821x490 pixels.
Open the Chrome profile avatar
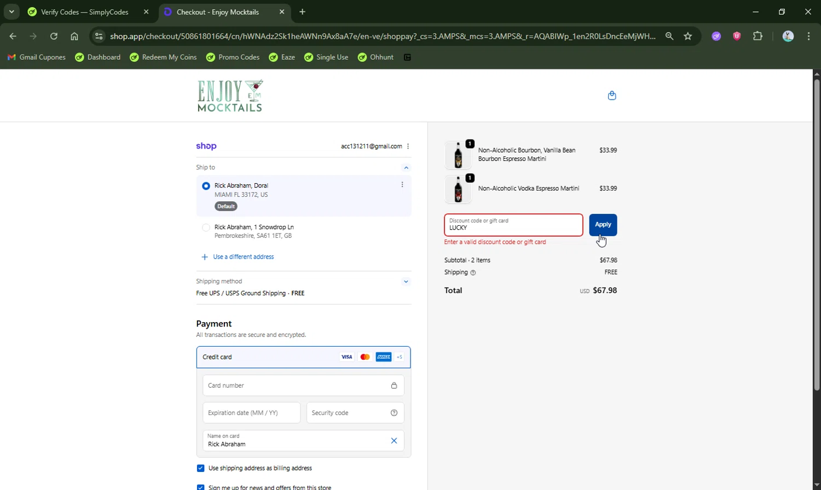[788, 36]
